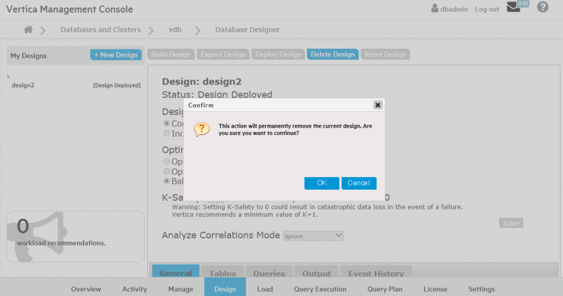Close the Confirm dialog with X

[x=378, y=105]
